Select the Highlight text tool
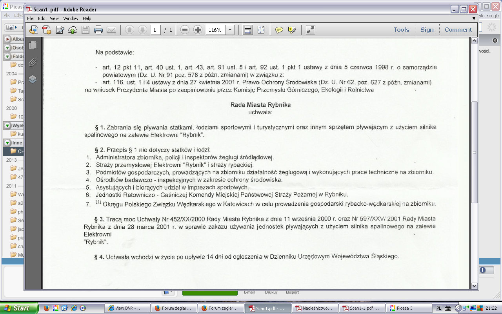The image size is (502, 314). tap(292, 30)
